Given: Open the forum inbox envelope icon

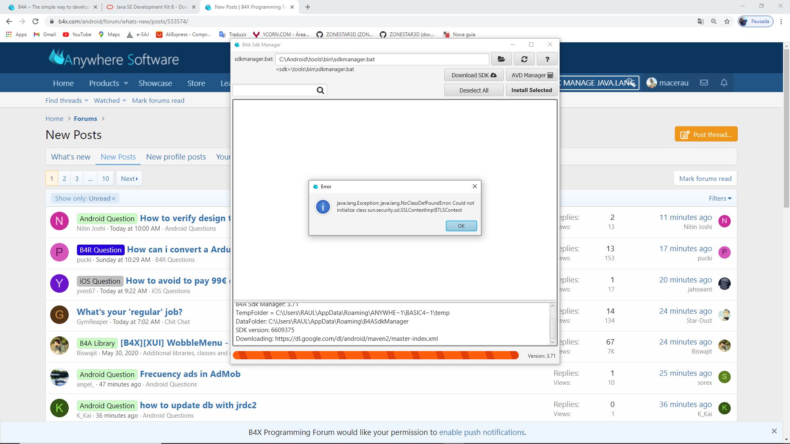Looking at the screenshot, I should [x=704, y=83].
